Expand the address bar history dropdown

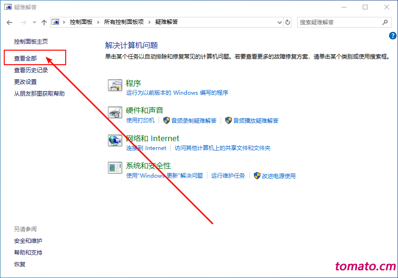pos(279,23)
